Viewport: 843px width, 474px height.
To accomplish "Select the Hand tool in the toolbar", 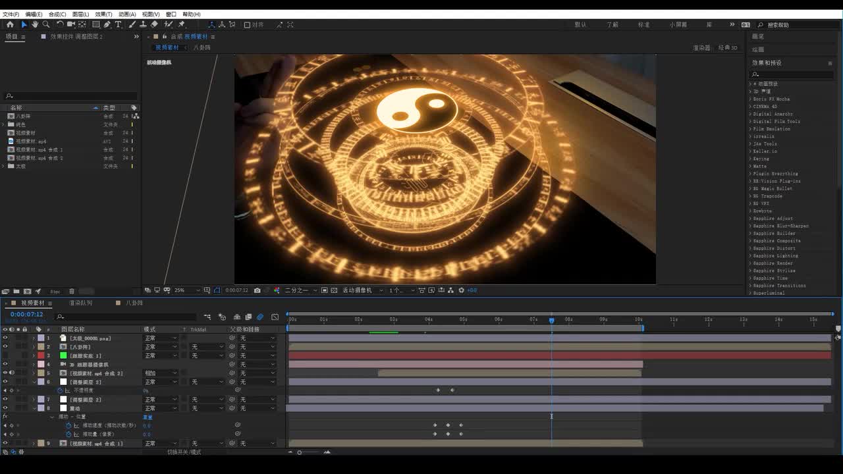I will tap(34, 24).
